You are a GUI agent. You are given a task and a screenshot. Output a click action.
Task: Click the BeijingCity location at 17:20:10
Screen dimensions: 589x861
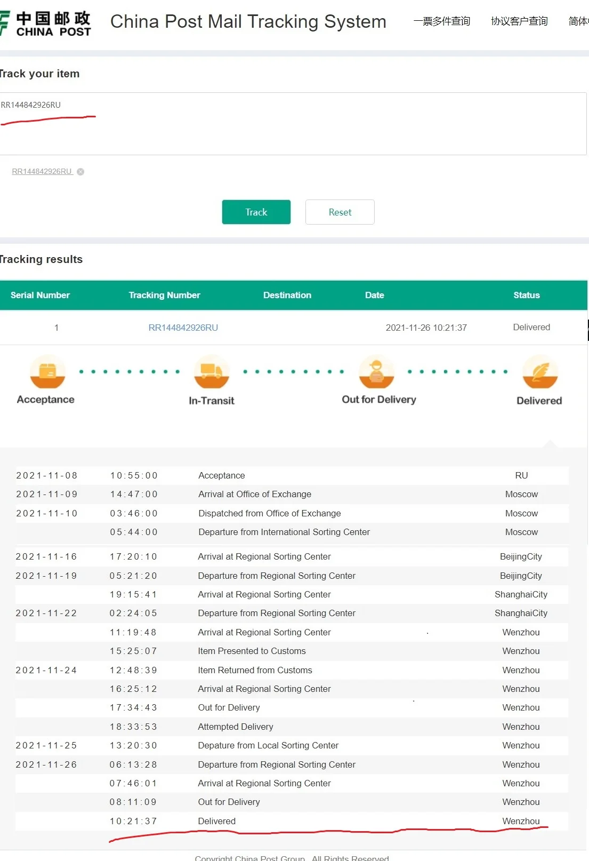521,556
